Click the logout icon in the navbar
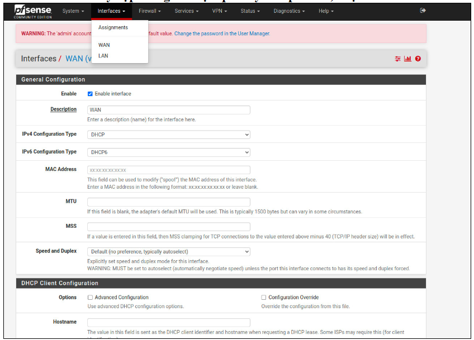474x340 pixels. click(423, 11)
